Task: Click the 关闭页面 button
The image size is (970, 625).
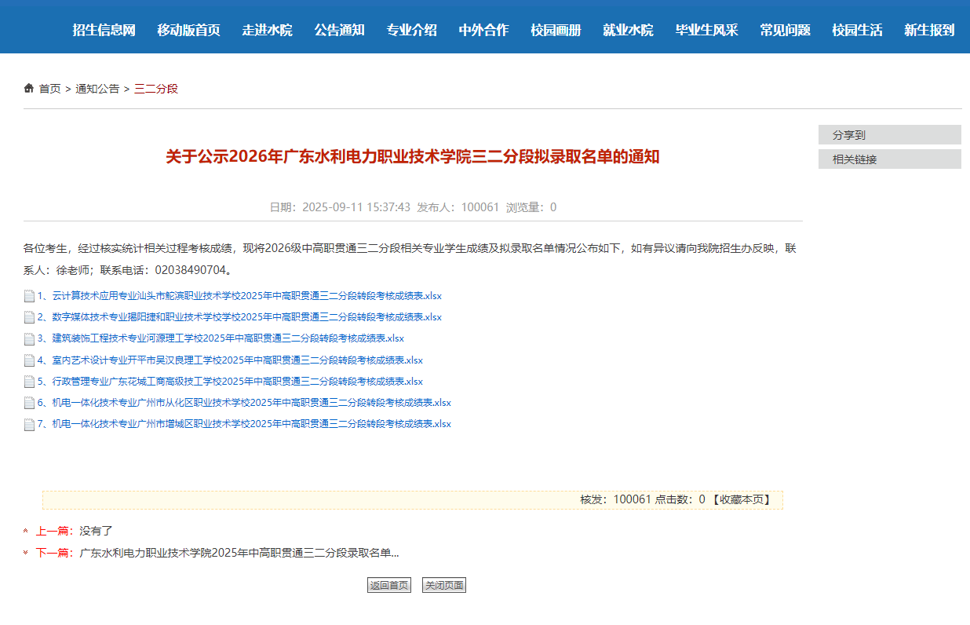Action: pyautogui.click(x=443, y=584)
